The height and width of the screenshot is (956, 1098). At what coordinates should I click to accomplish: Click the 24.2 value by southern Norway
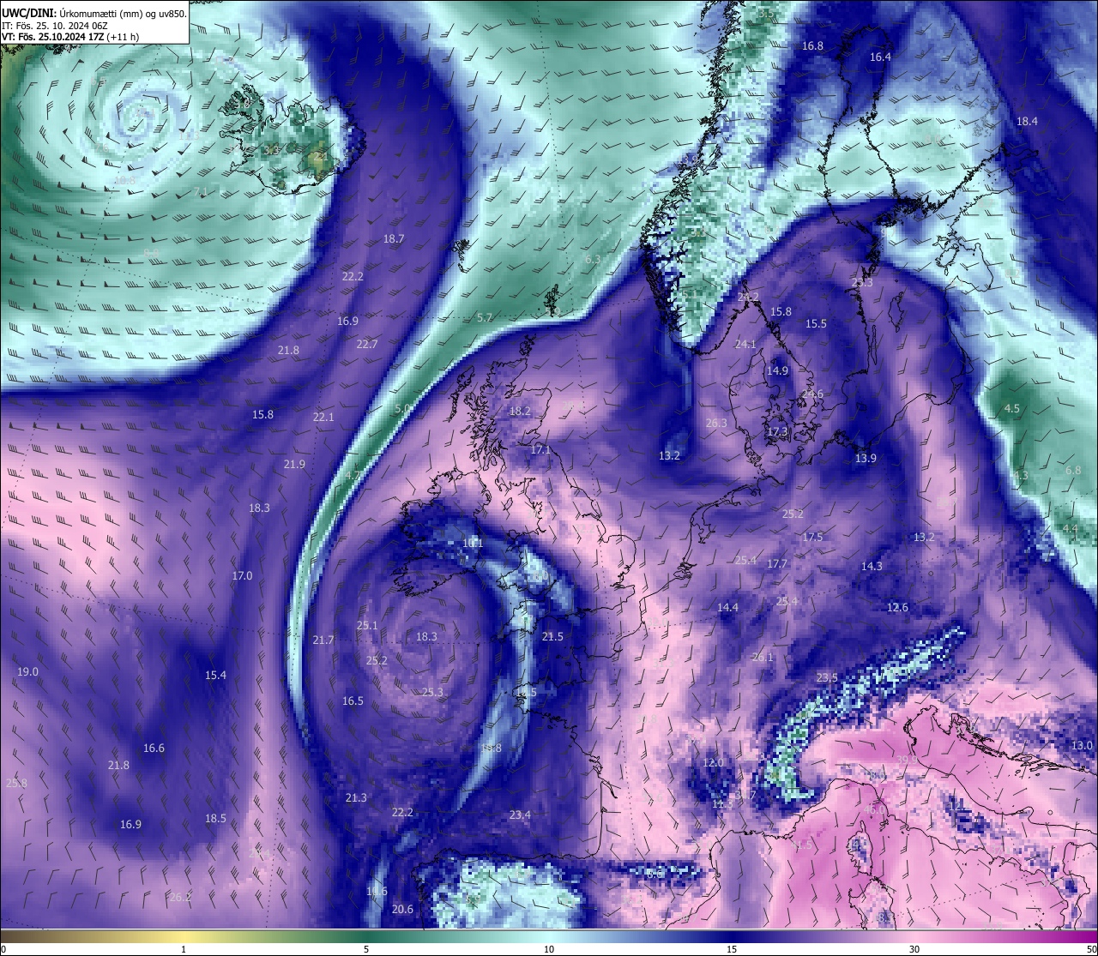tap(748, 298)
